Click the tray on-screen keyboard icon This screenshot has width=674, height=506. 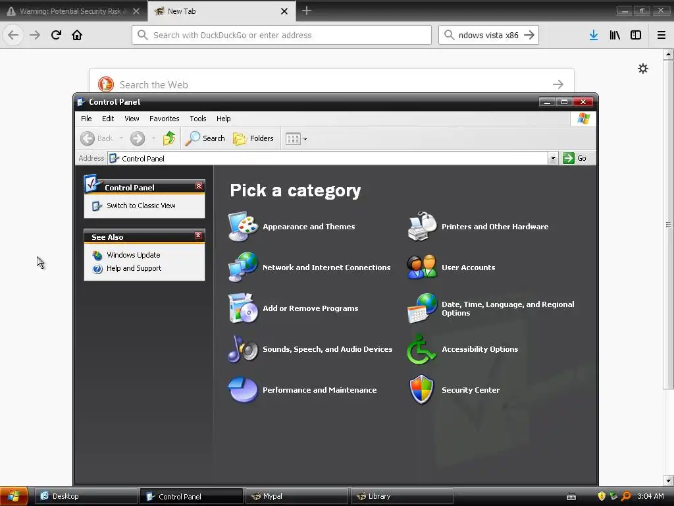[x=571, y=497]
